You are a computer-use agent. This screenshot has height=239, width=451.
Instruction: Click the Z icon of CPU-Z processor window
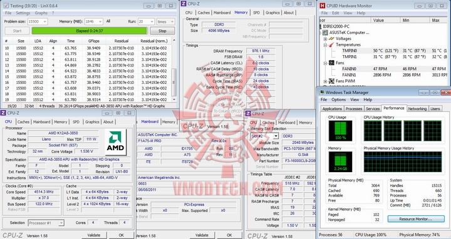[x=3, y=113]
